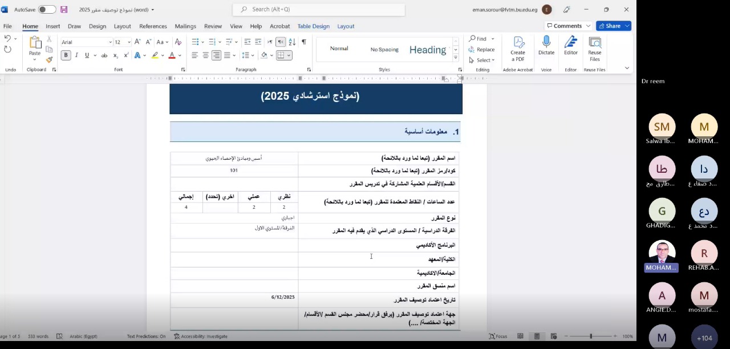
Task: Start Dictate microphone
Action: pyautogui.click(x=546, y=46)
